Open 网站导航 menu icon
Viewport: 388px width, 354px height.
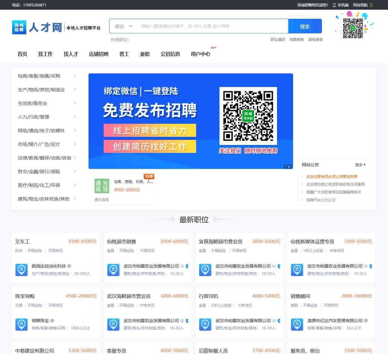coord(371,5)
